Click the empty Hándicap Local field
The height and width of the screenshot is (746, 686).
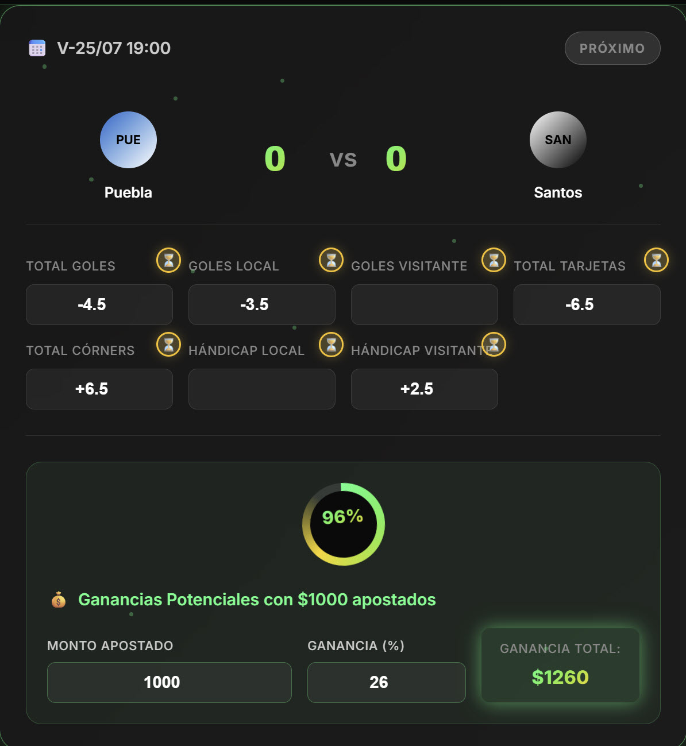coord(262,389)
